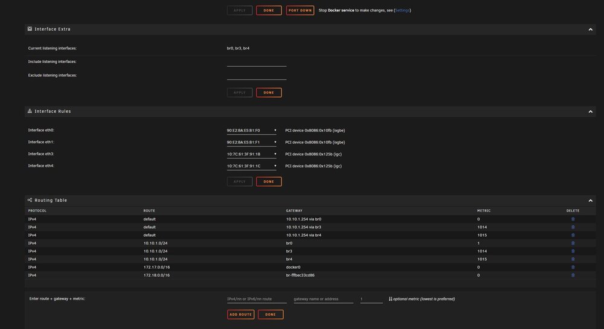Select the '10.10.1.254 via br0' gateway cell
The image size is (604, 329).
304,219
